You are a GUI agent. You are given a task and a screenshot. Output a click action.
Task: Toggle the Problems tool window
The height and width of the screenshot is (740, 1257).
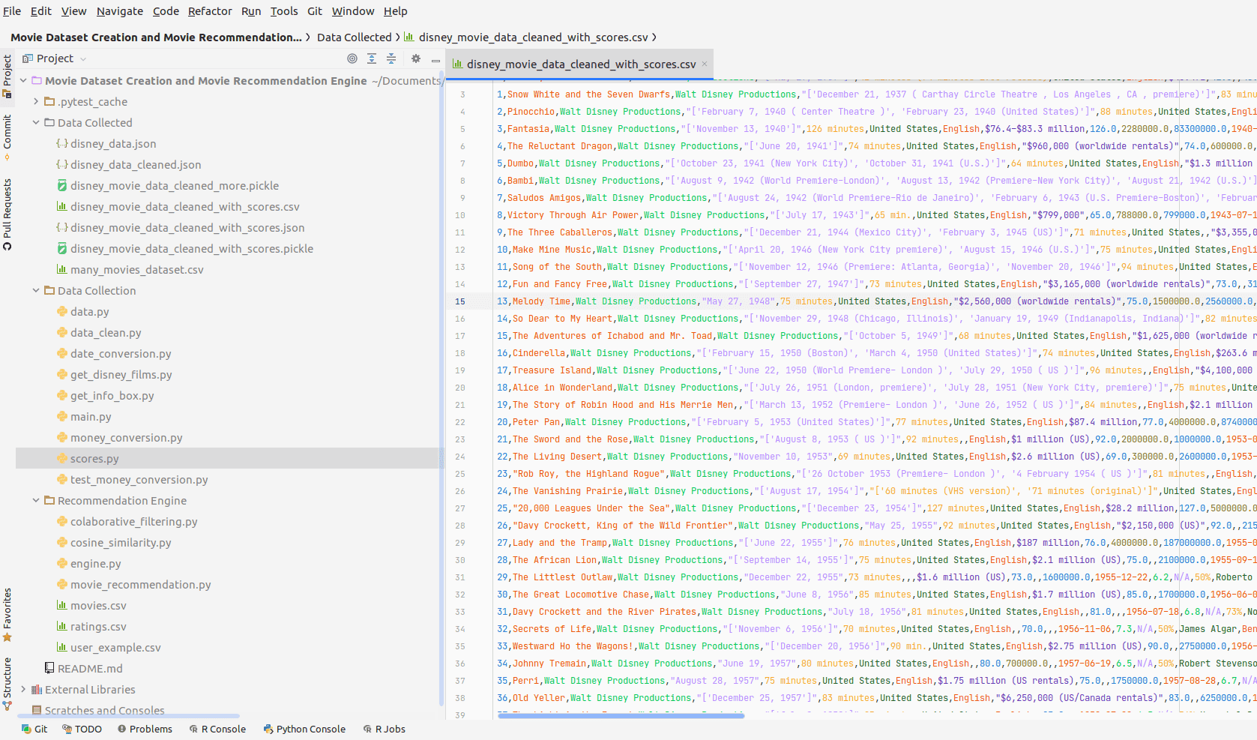145,729
